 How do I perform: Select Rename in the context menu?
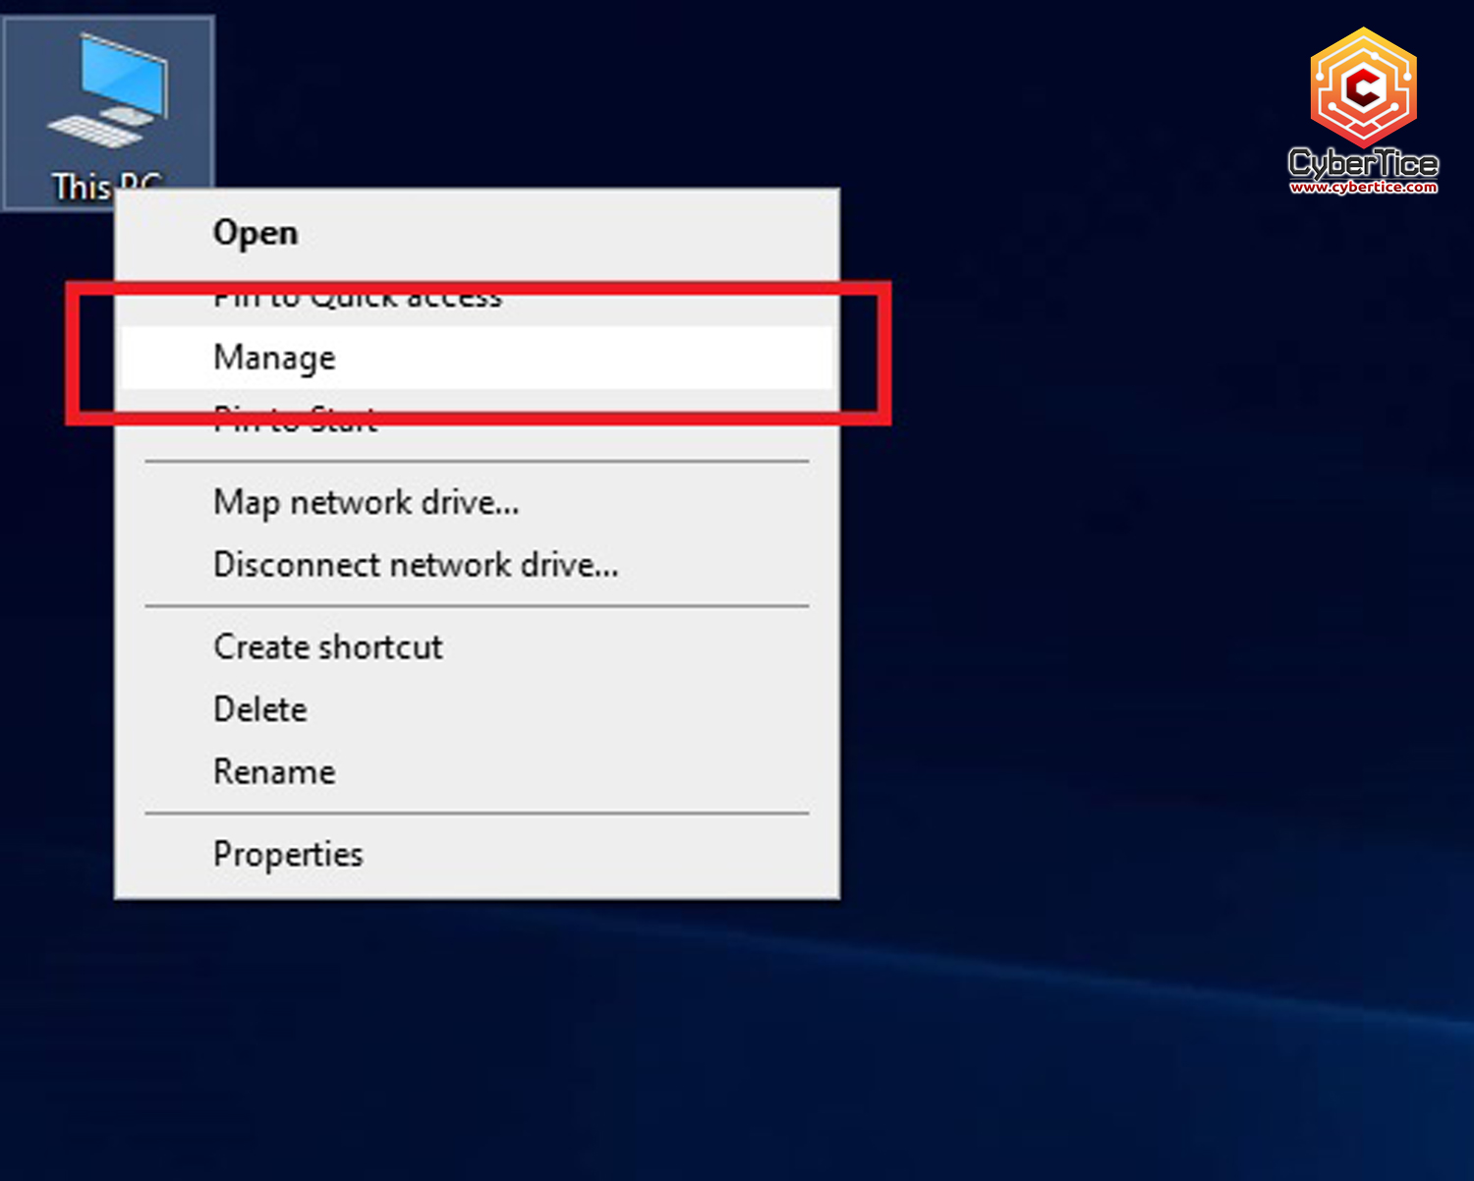click(x=274, y=772)
